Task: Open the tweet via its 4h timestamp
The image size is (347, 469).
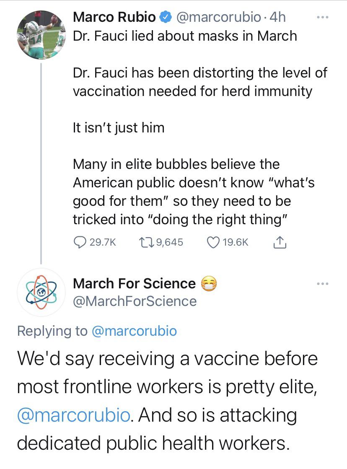Action: tap(279, 17)
